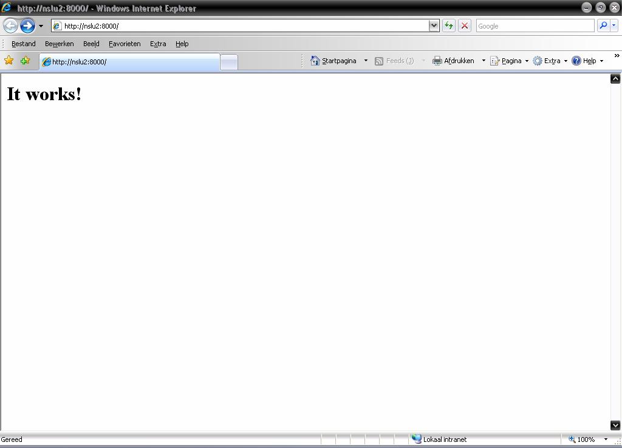Image resolution: width=622 pixels, height=448 pixels.
Task: Click the Lokaal intranet zone indicator
Action: (x=439, y=440)
